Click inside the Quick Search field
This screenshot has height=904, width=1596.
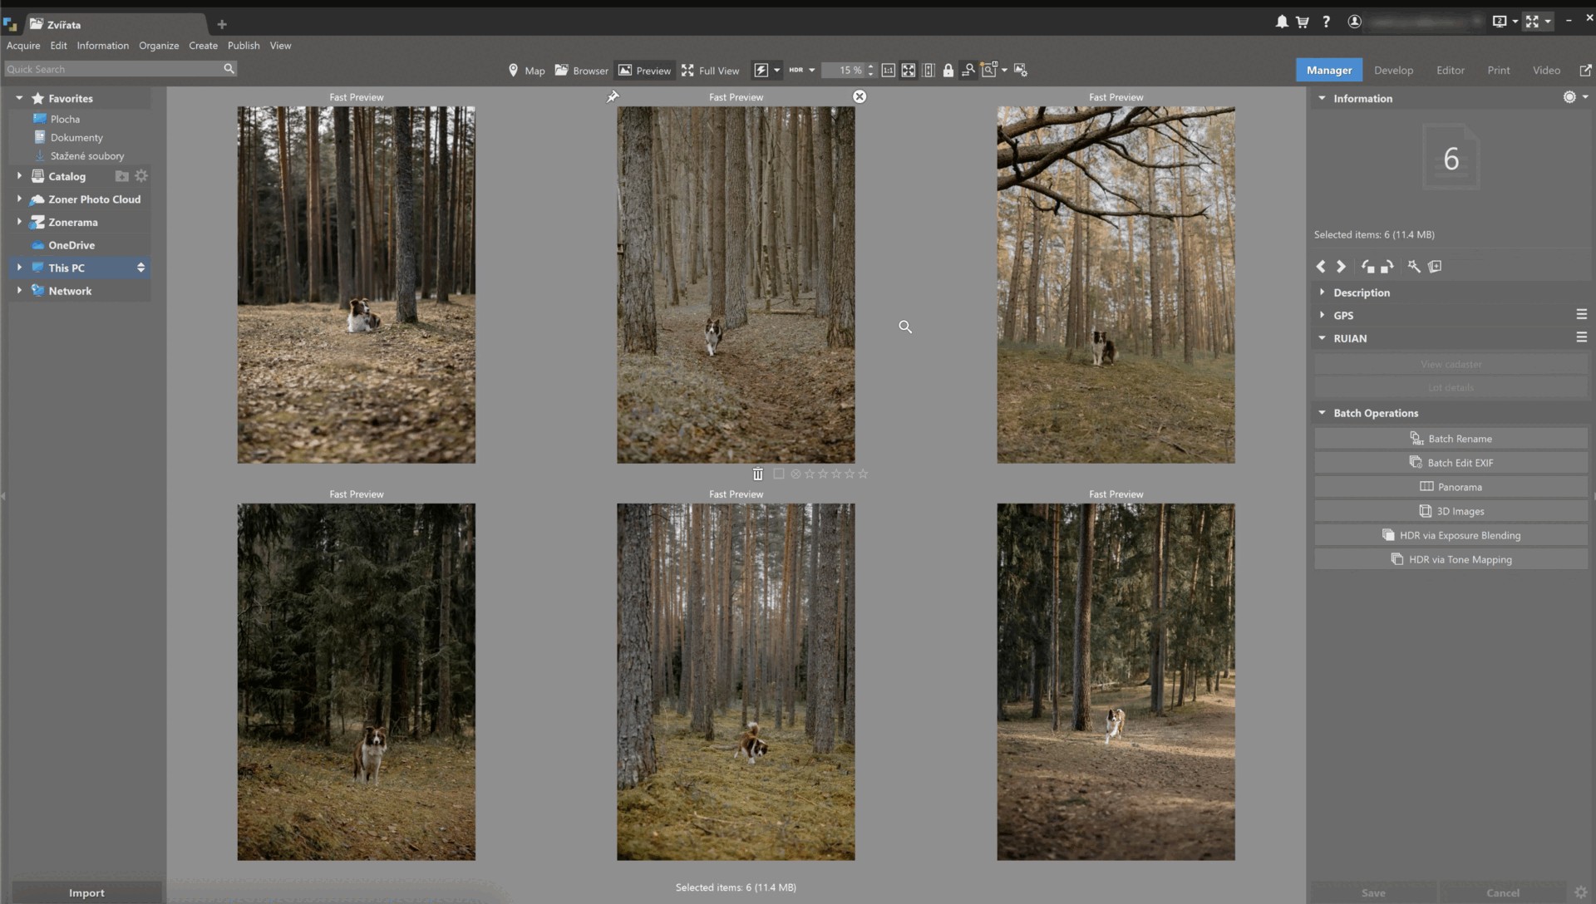coord(108,68)
